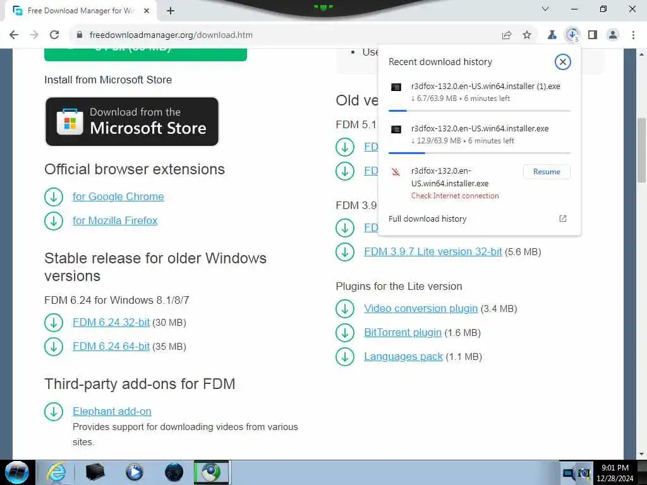Screen dimensions: 647x485
Task: Click download icon beside BitTorrent plugin
Action: coord(345,332)
